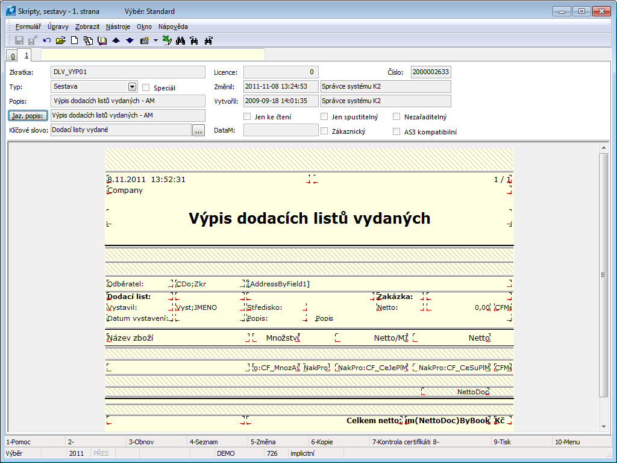Screen dimensions: 617x463
Task: Click the up arrow toolbar icon
Action: [116, 40]
